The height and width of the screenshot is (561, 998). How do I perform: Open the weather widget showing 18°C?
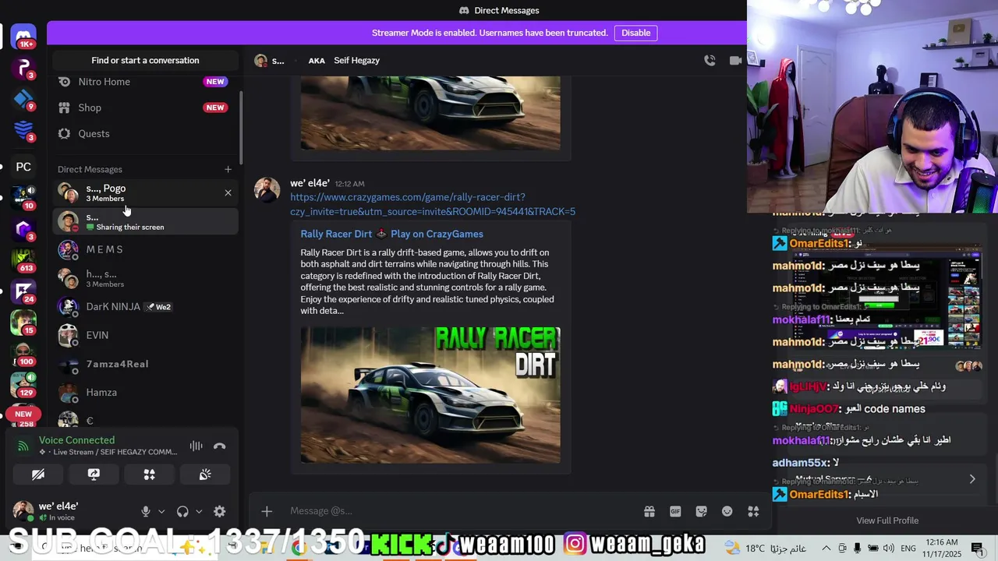[x=766, y=548]
